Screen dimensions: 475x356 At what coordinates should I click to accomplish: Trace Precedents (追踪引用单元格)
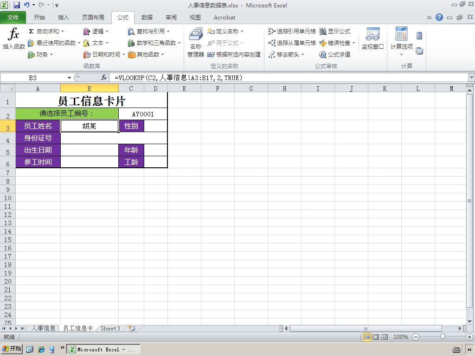(292, 32)
